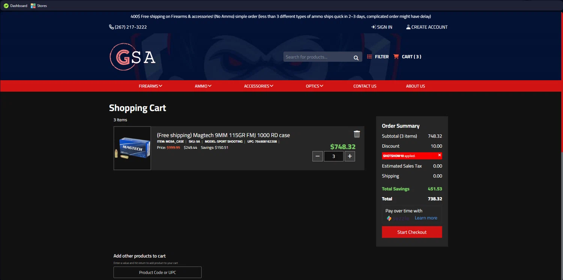The width and height of the screenshot is (563, 280).
Task: Click the Total 738.32 amount
Action: pos(435,199)
